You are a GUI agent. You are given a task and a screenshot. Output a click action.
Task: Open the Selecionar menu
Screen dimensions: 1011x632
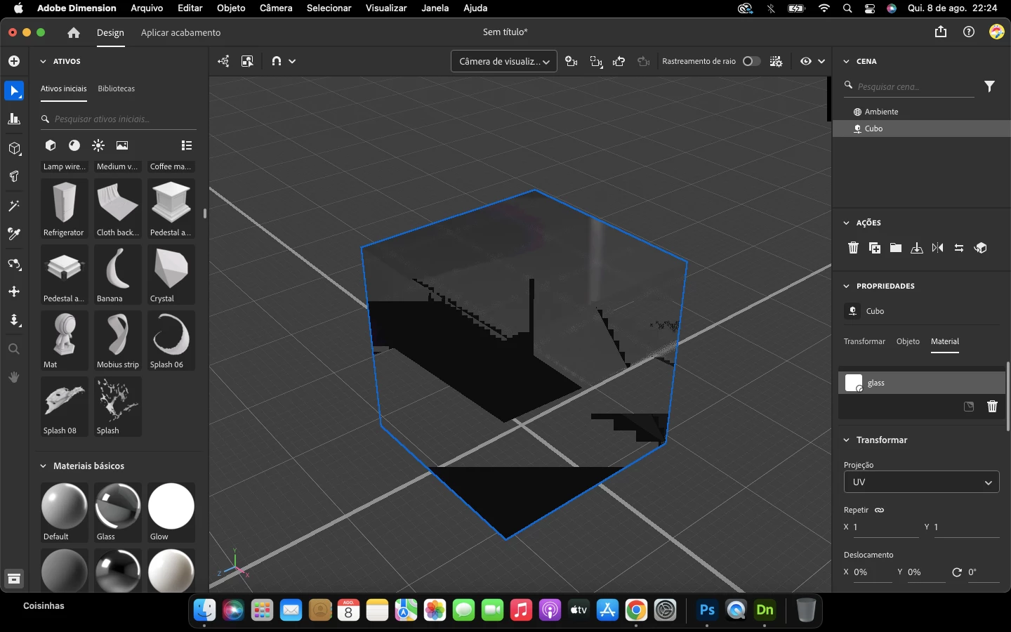329,8
